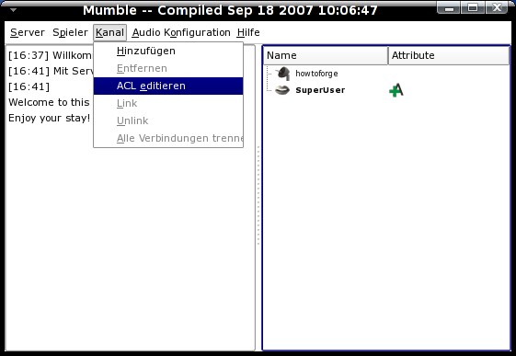This screenshot has width=516, height=356.
Task: Click the splitter handle between panels
Action: coord(258,196)
